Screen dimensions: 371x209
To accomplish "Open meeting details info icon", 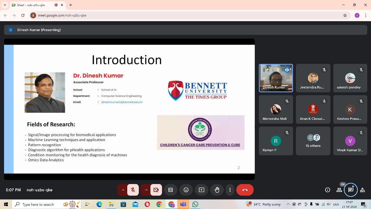I will (328, 190).
